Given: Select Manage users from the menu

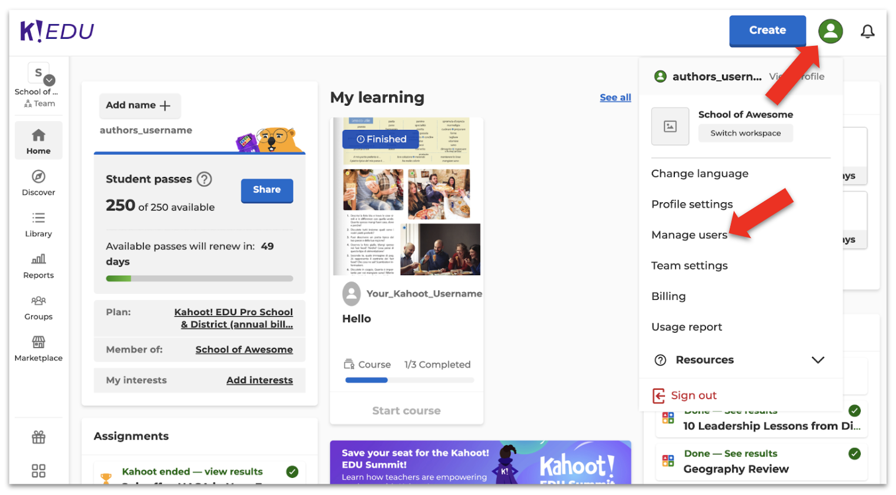Looking at the screenshot, I should point(688,235).
